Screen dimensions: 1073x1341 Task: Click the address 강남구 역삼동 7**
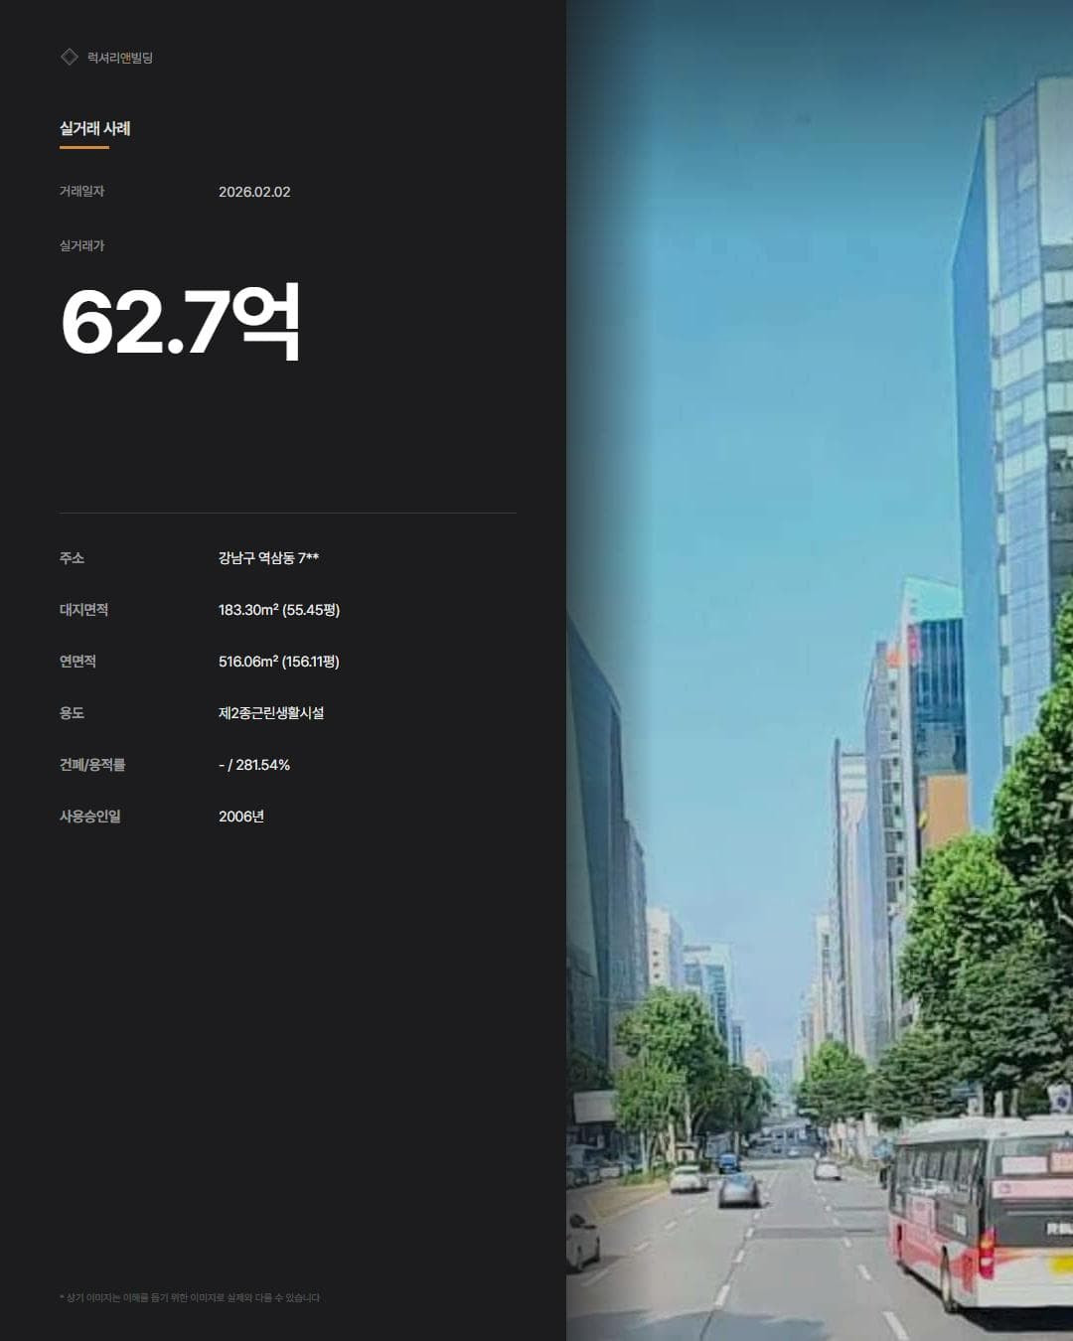[268, 558]
